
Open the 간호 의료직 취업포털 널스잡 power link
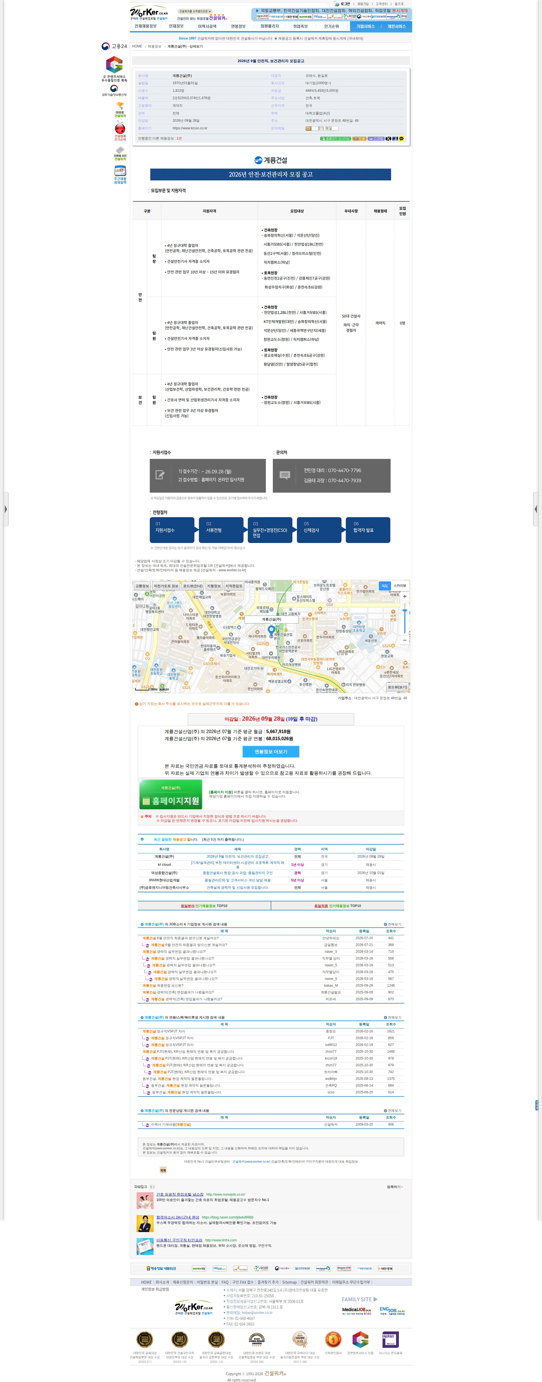coord(180,1194)
